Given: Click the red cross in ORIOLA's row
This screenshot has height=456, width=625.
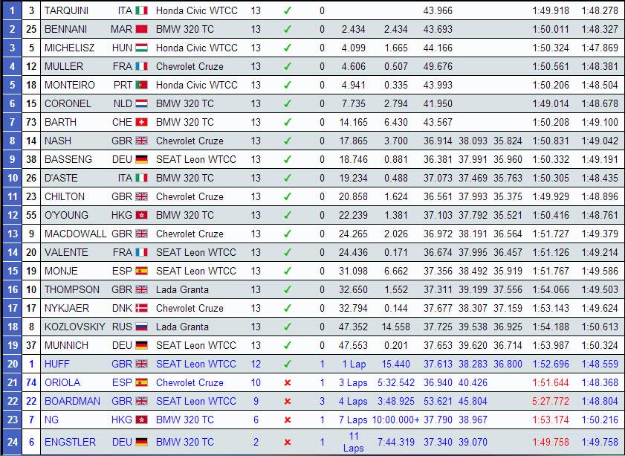Looking at the screenshot, I should [x=288, y=383].
